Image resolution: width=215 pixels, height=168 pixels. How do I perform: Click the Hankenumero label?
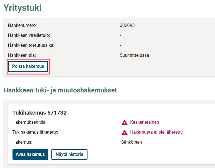point(22,25)
